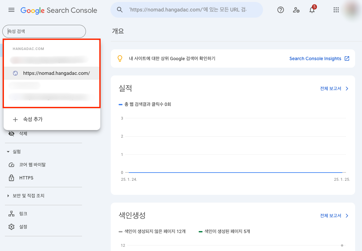Image resolution: width=362 pixels, height=251 pixels.
Task: Click the URL inspection search bar
Action: pyautogui.click(x=187, y=10)
